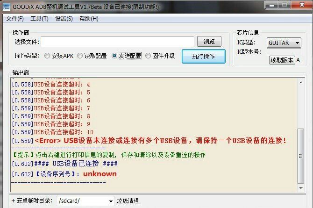
Task: Open the IC类型 GUITAR dropdown
Action: coord(284,43)
